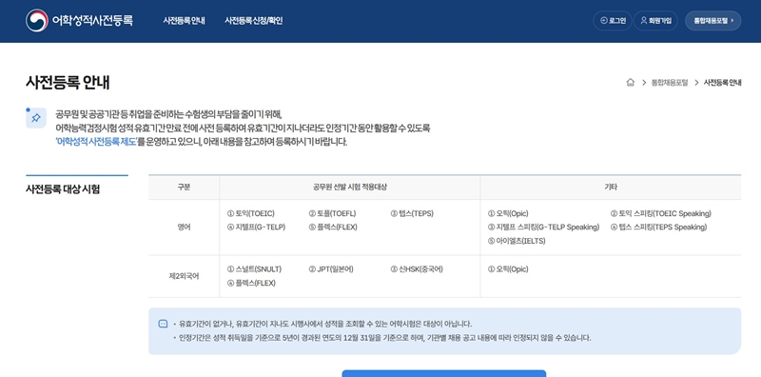The height and width of the screenshot is (377, 761).
Task: Click the pushpin notice icon
Action: 36,118
